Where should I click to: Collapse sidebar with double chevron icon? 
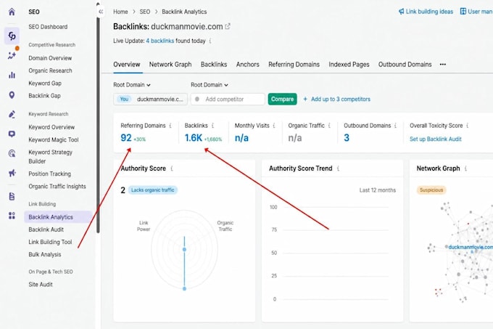coord(101,12)
